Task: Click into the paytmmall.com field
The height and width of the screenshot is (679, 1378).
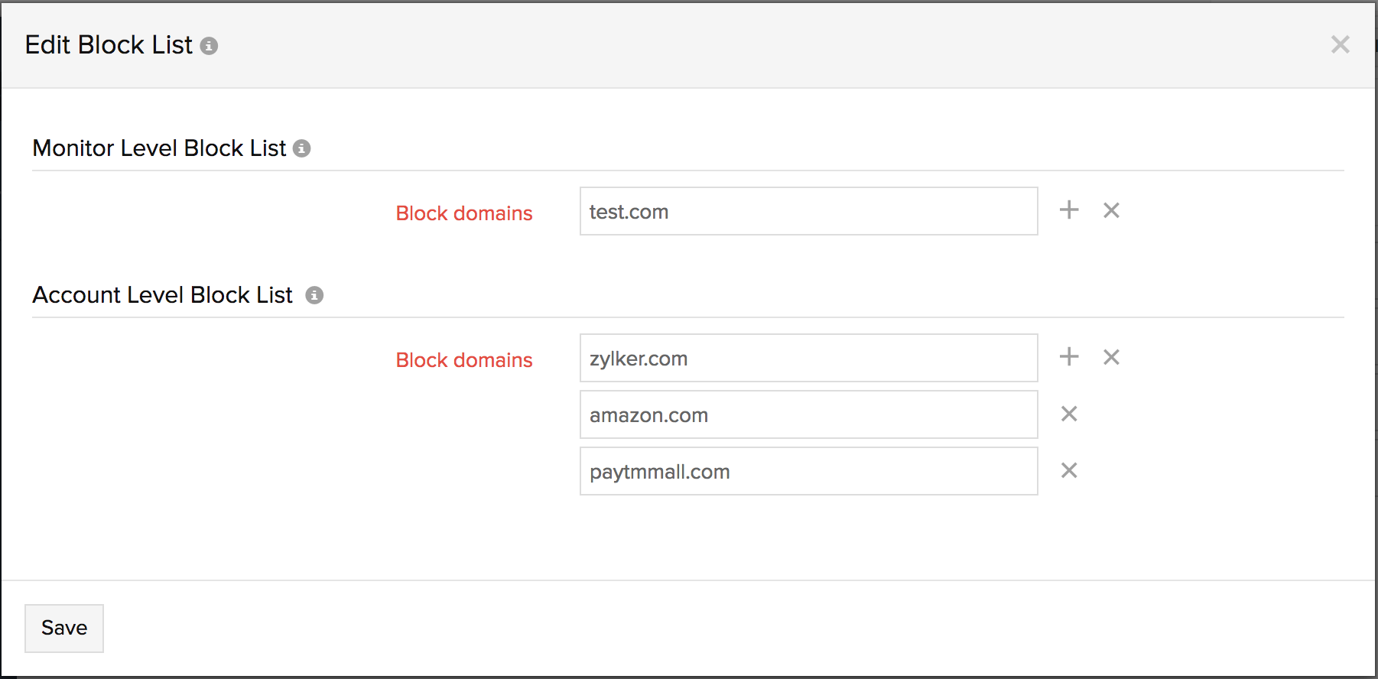Action: pos(808,471)
